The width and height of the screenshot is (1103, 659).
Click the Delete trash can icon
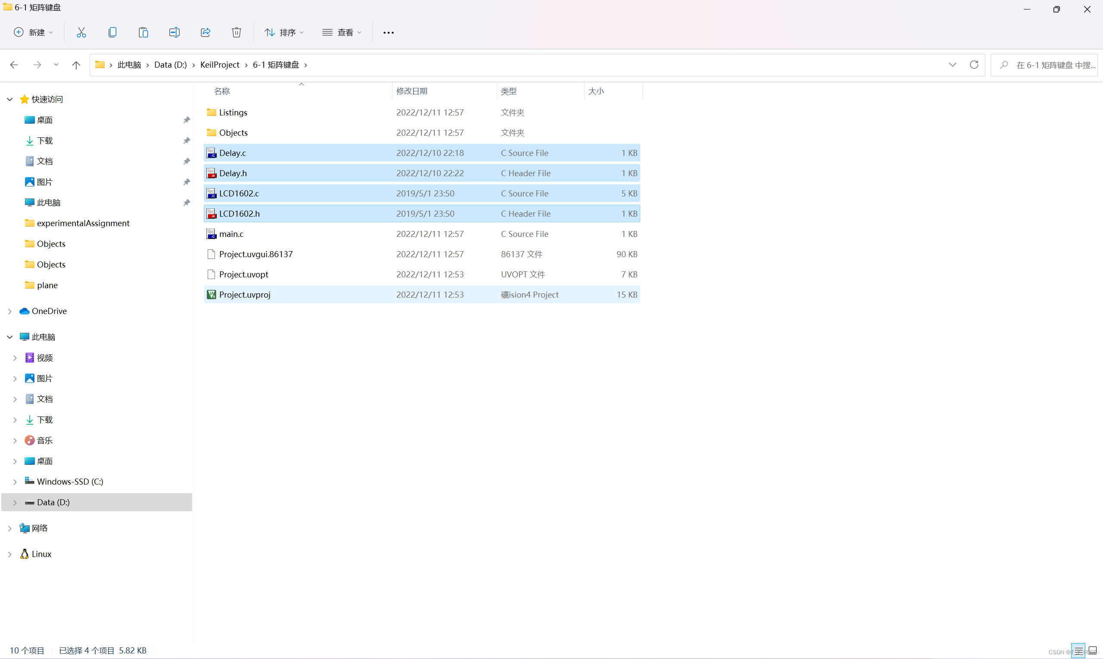tap(236, 32)
